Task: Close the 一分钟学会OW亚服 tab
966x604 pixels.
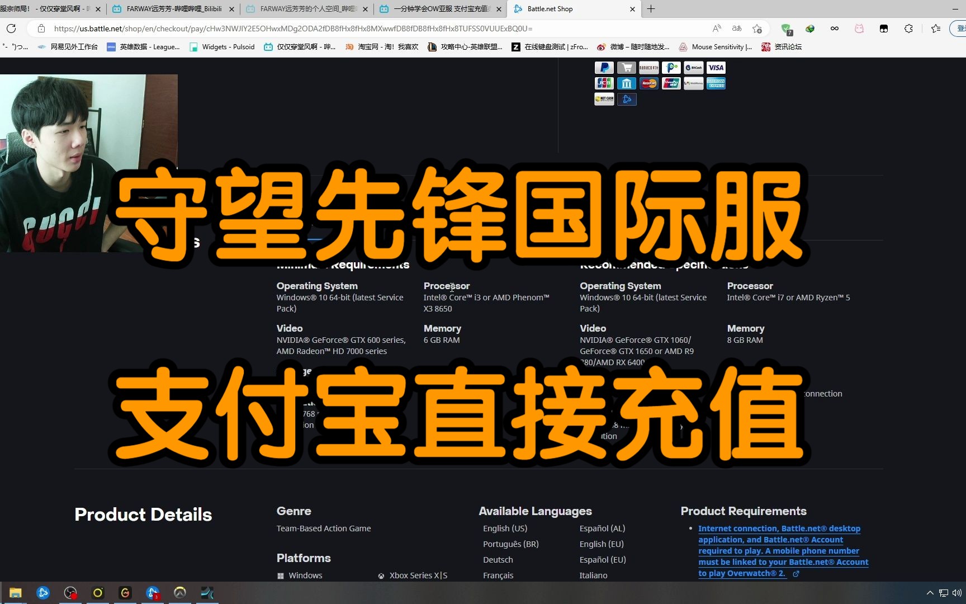Action: pos(499,9)
